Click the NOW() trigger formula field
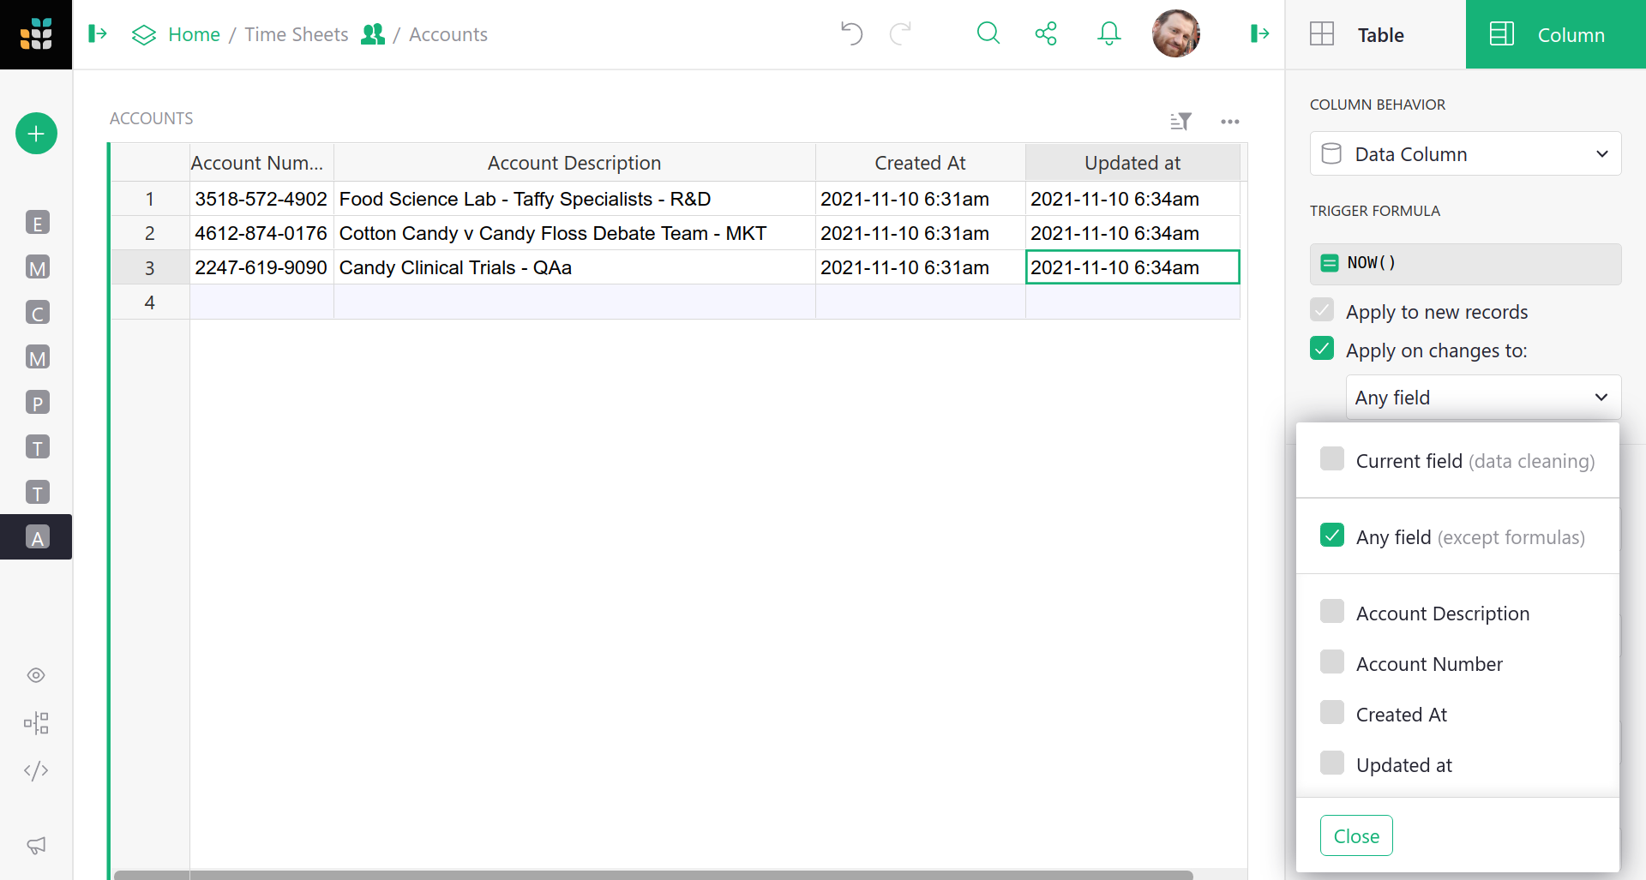Screen dimensions: 1646x880 coord(1465,263)
